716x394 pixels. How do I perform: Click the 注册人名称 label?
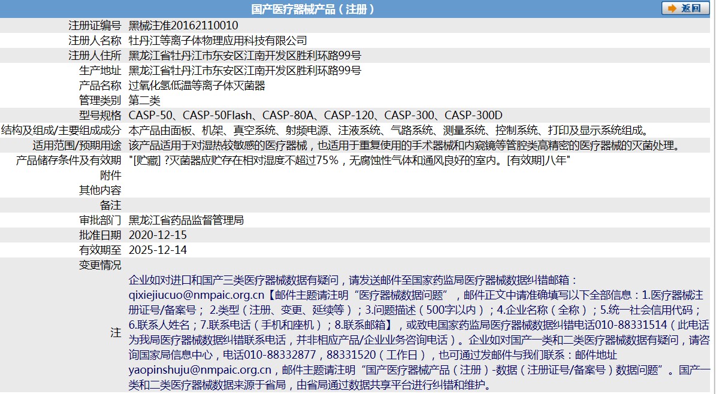pyautogui.click(x=95, y=41)
